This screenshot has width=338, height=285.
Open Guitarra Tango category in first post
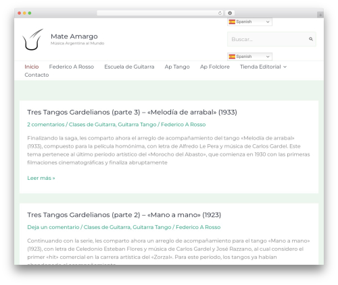137,125
